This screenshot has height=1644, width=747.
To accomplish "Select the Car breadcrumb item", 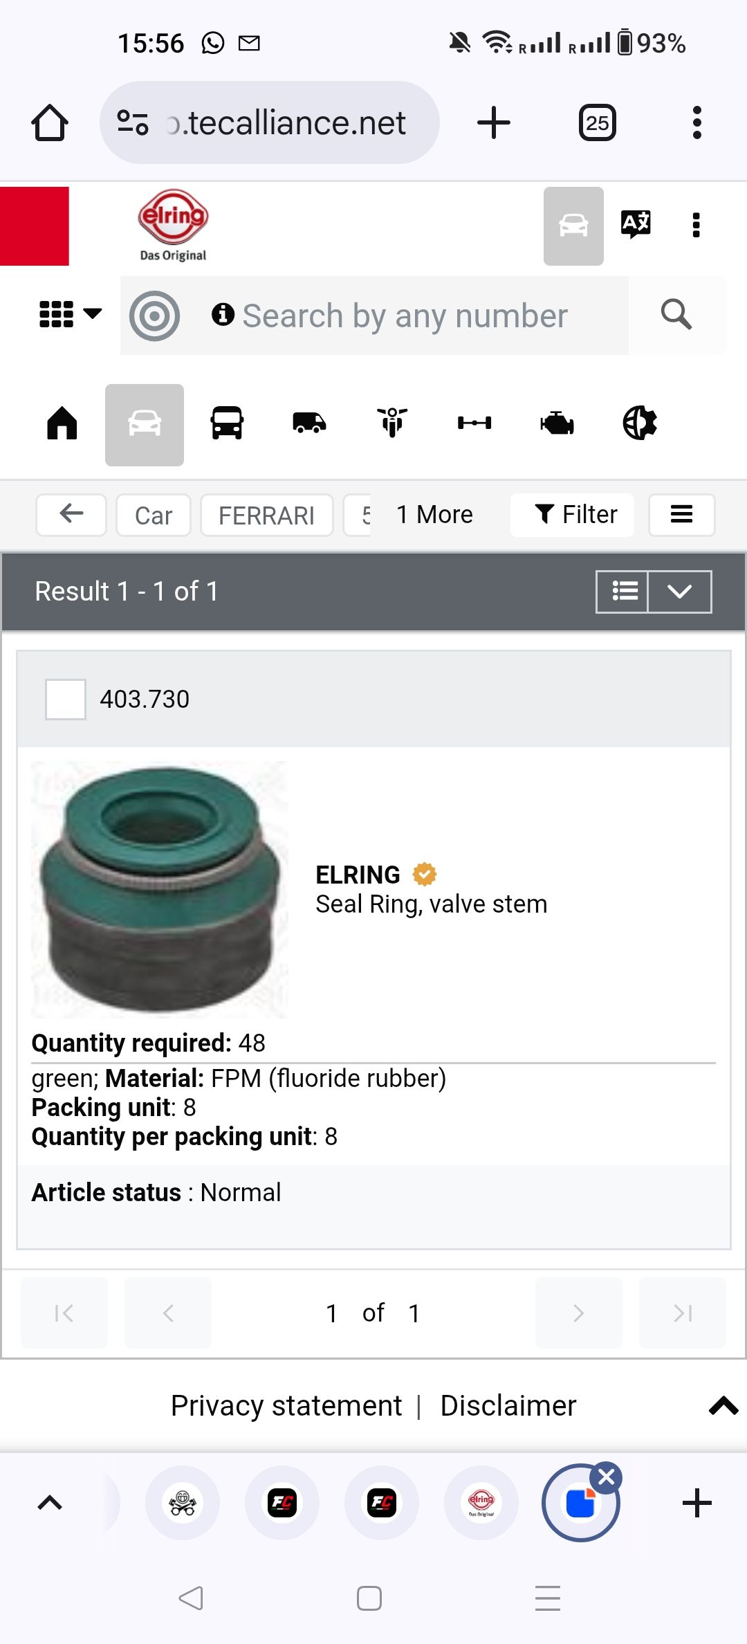I will pyautogui.click(x=154, y=515).
